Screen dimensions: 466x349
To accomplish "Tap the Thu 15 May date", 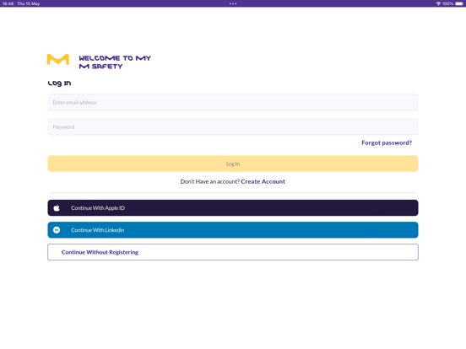I will click(x=29, y=3).
